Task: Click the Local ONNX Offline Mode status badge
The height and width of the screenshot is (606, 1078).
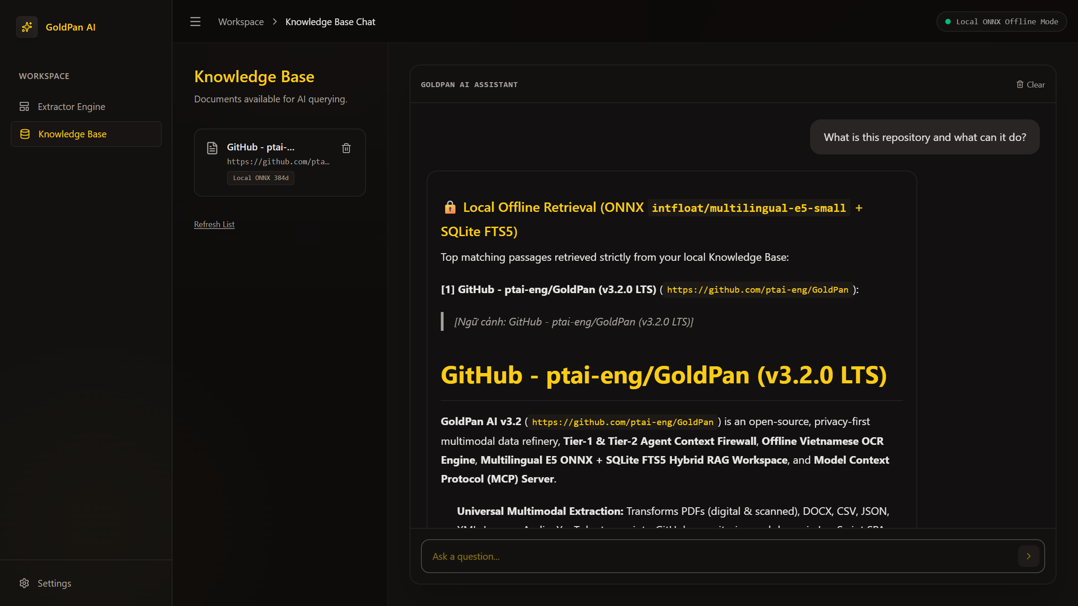Action: (1001, 22)
